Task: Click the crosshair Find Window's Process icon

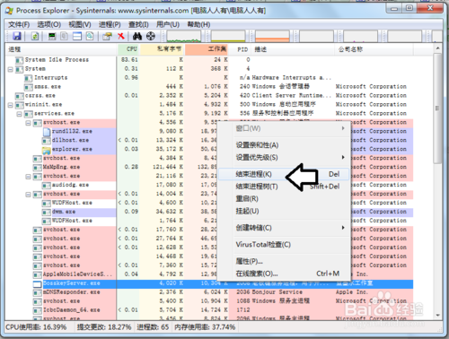Action: pos(151,37)
